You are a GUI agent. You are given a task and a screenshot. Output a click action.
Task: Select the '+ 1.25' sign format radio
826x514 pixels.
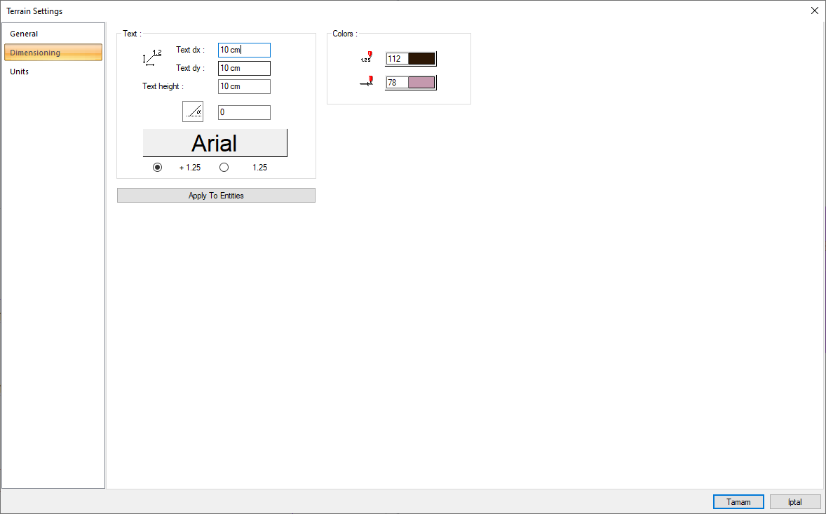point(157,168)
